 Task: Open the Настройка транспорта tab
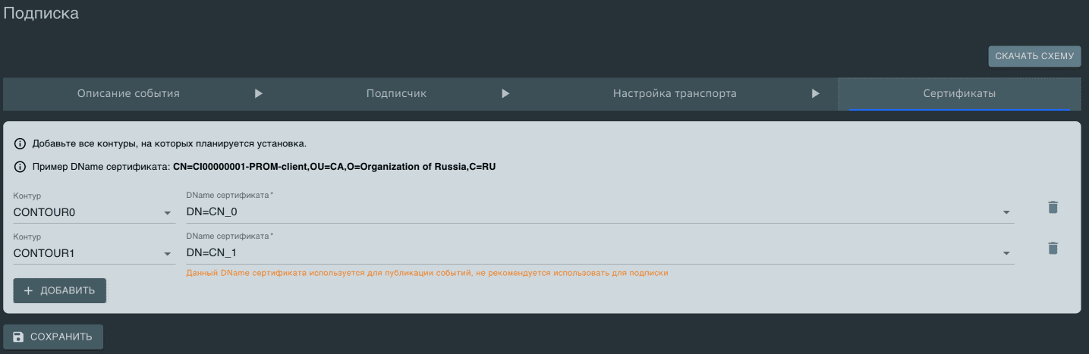coord(675,94)
